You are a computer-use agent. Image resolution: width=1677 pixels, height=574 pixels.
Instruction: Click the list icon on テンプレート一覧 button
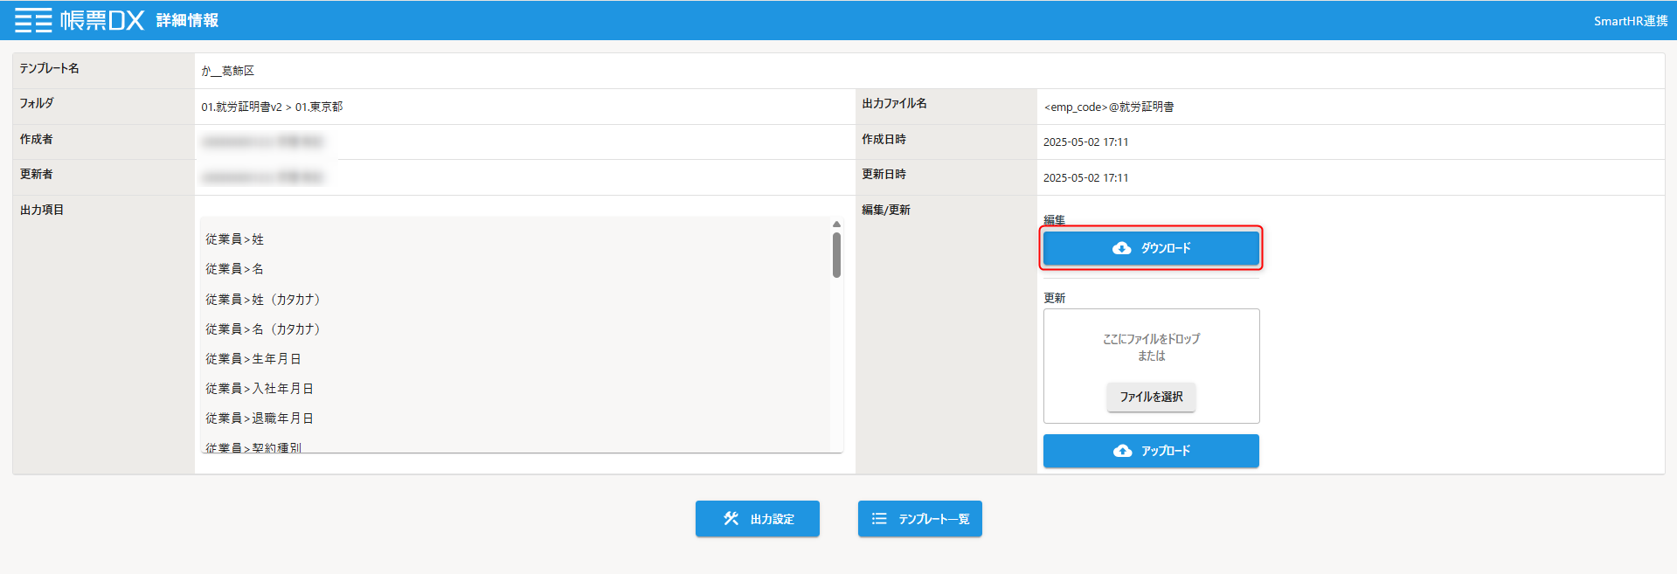(879, 519)
